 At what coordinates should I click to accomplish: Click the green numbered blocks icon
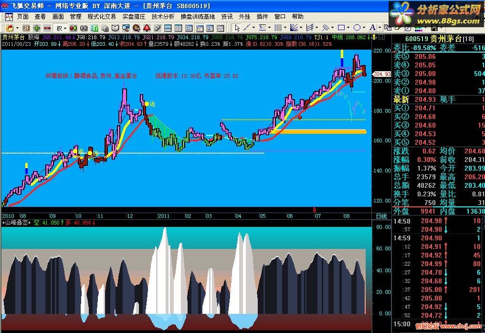pyautogui.click(x=95, y=28)
